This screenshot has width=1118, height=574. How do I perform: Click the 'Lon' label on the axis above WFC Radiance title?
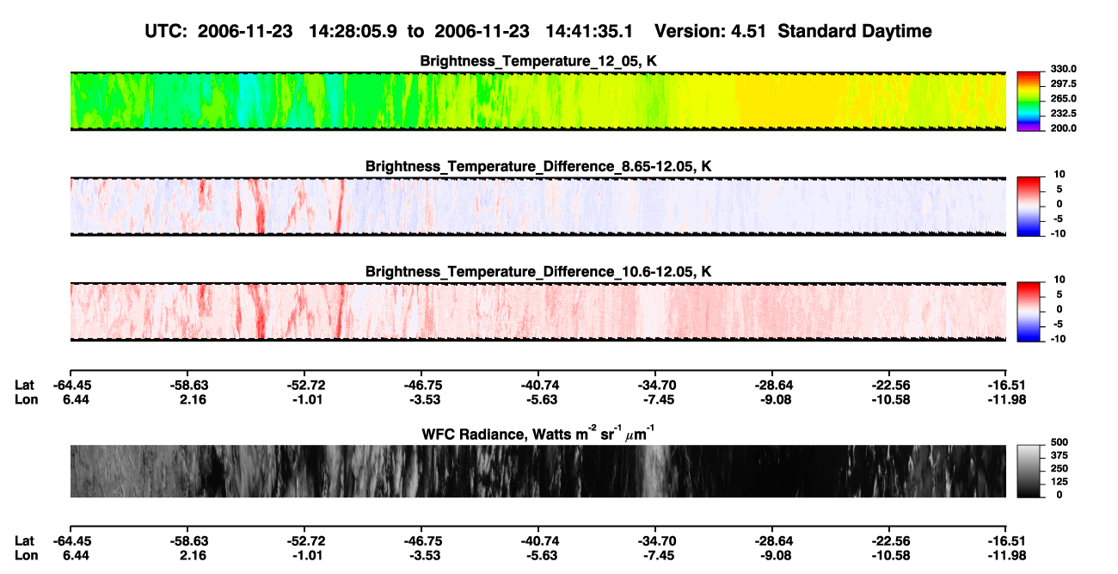(x=25, y=399)
